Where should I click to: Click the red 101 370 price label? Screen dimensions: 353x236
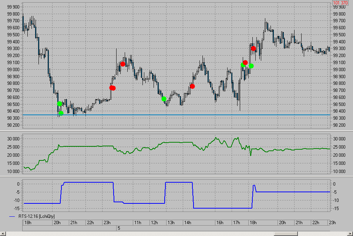coord(340,3)
